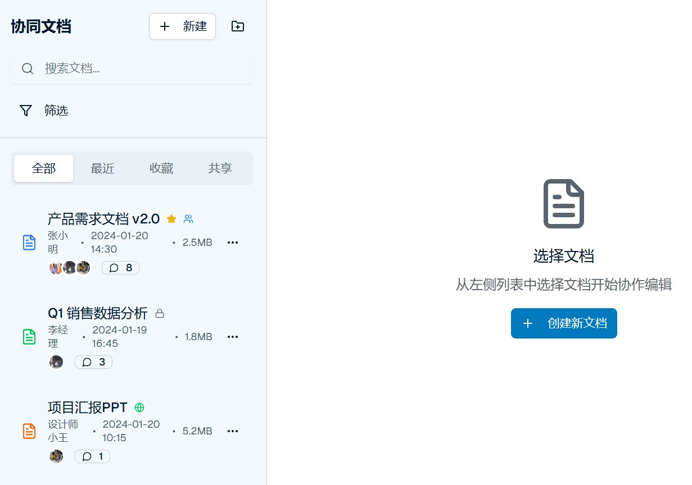Click the new folder icon
The height and width of the screenshot is (485, 692).
click(x=238, y=26)
